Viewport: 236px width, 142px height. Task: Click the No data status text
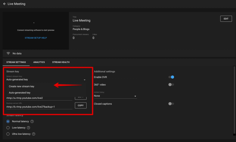17,53
